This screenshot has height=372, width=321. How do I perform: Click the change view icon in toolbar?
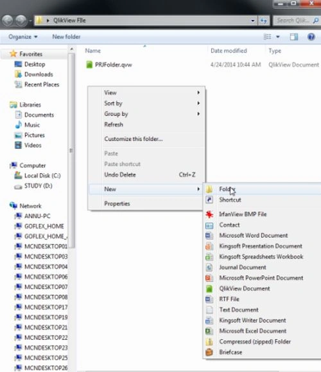click(268, 37)
